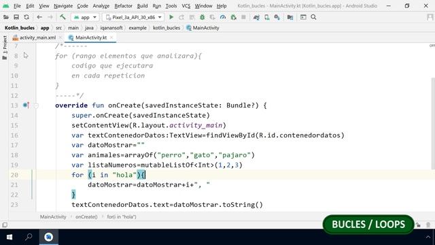
Task: Open the Help menu
Action: 222,6
